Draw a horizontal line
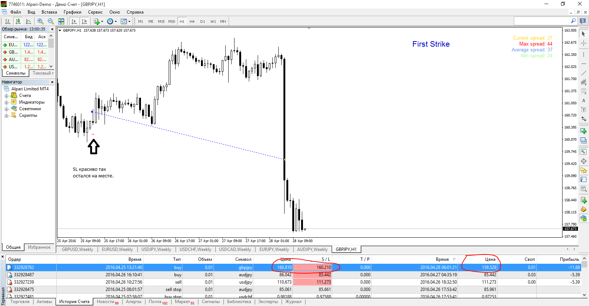This screenshot has height=306, width=589. pos(583,64)
